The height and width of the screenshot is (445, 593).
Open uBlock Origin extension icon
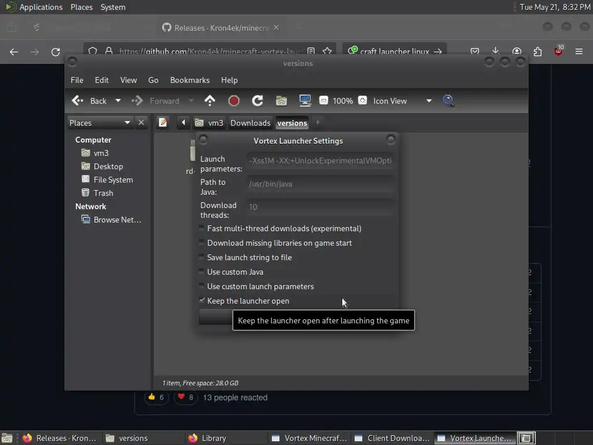click(558, 51)
